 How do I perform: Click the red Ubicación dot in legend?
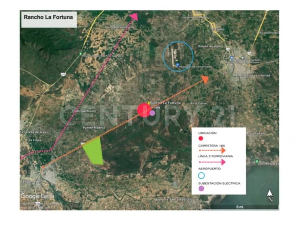201,138
